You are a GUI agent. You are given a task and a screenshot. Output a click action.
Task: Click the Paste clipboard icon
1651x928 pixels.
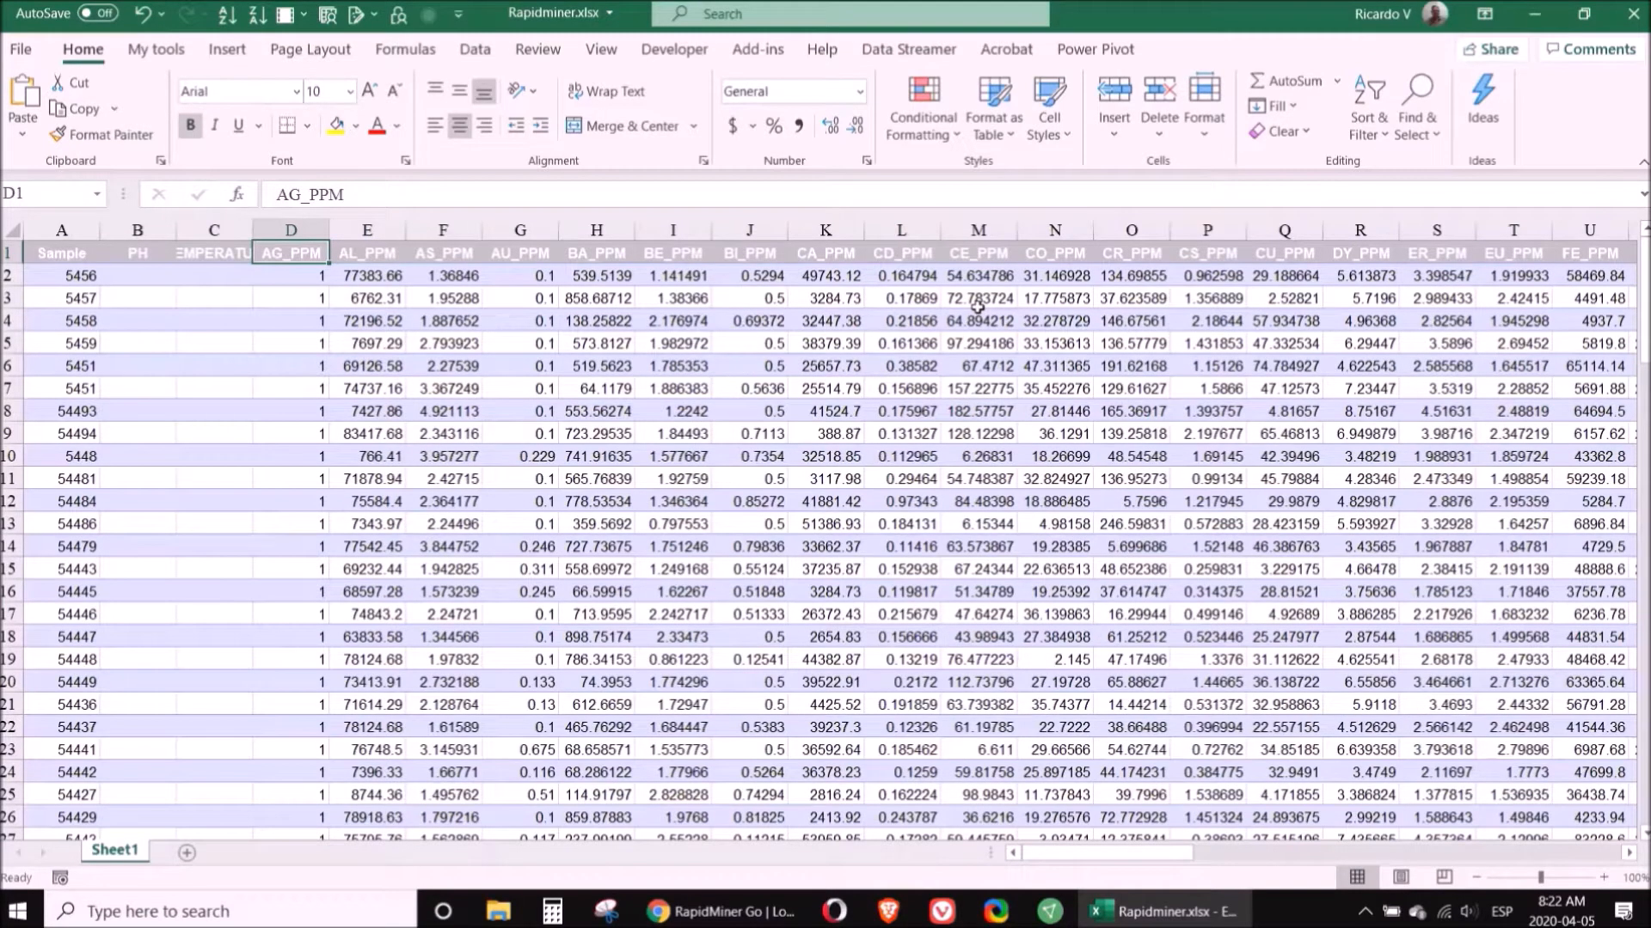[23, 92]
